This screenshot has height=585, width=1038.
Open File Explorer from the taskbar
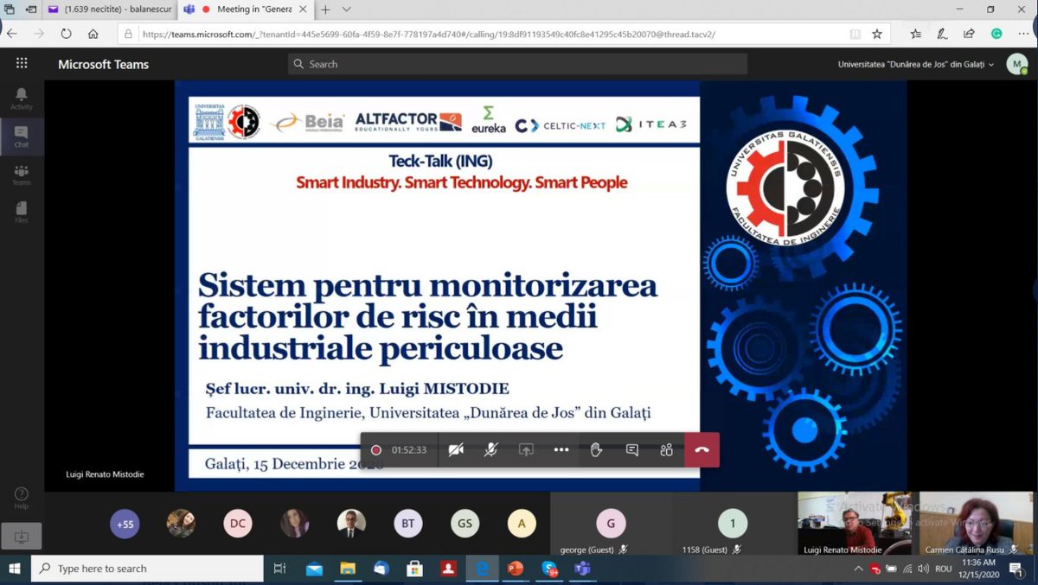[348, 569]
